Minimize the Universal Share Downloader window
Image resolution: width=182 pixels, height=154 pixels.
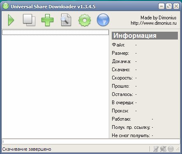[161, 6]
